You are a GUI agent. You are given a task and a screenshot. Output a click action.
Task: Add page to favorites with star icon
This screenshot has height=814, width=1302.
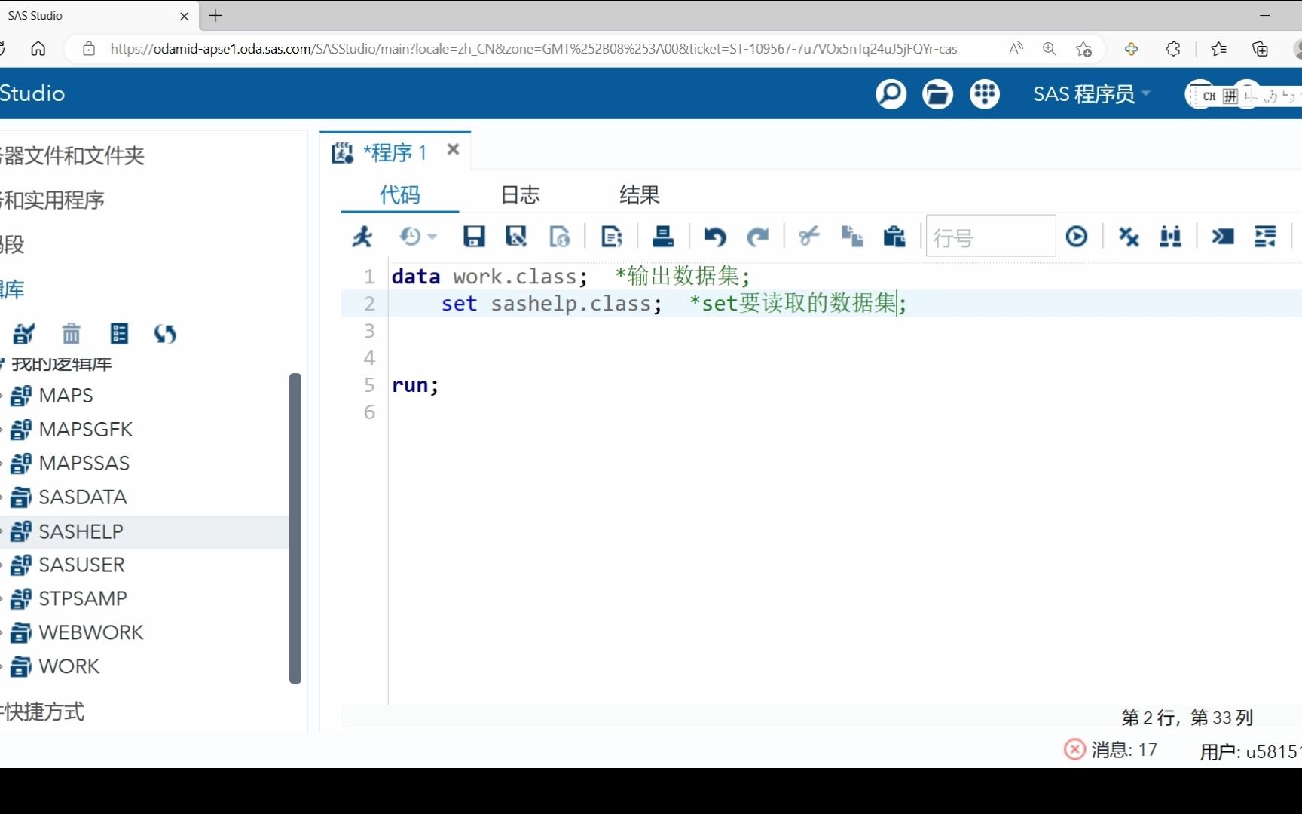pos(1083,49)
